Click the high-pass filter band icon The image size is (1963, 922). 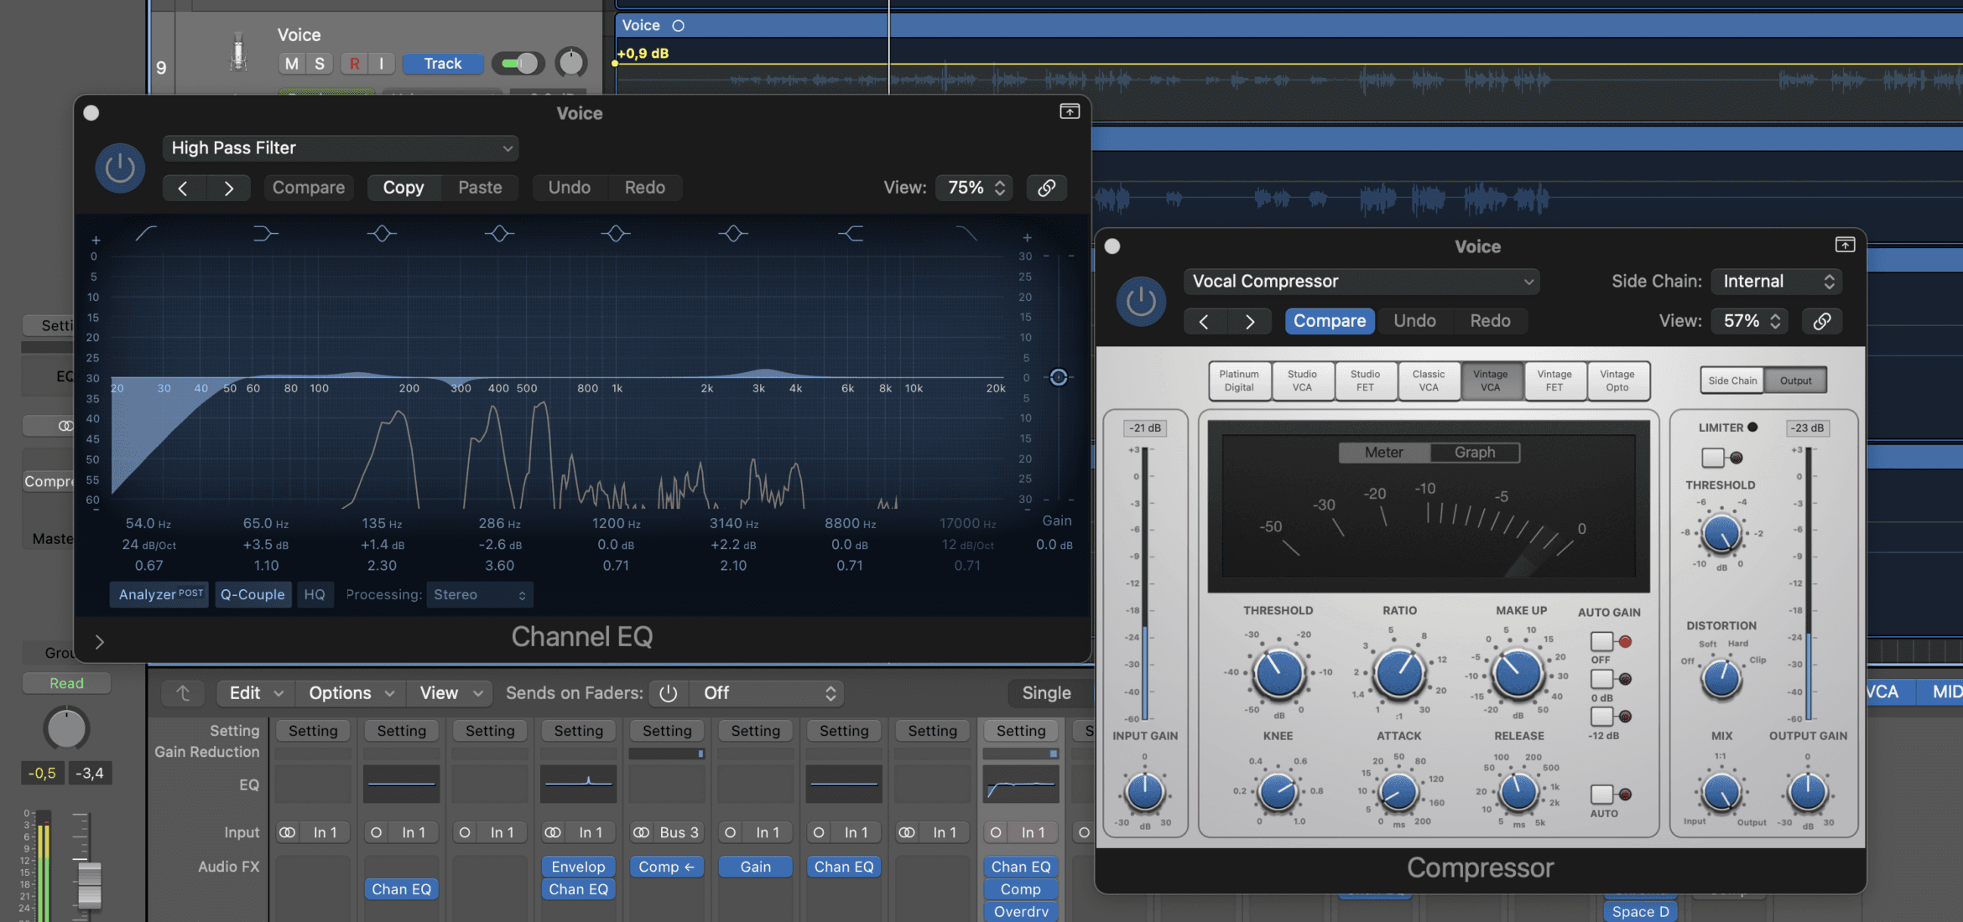point(146,233)
